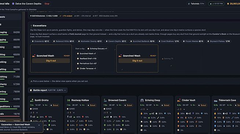
Task: Click the Echoing Deep archway icon
Action: click(x=142, y=100)
